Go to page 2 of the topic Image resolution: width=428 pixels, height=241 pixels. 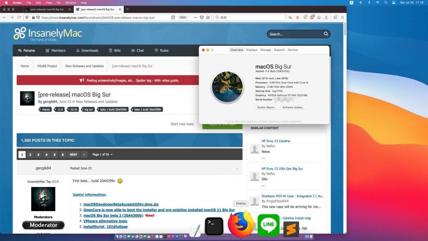[x=30, y=155]
